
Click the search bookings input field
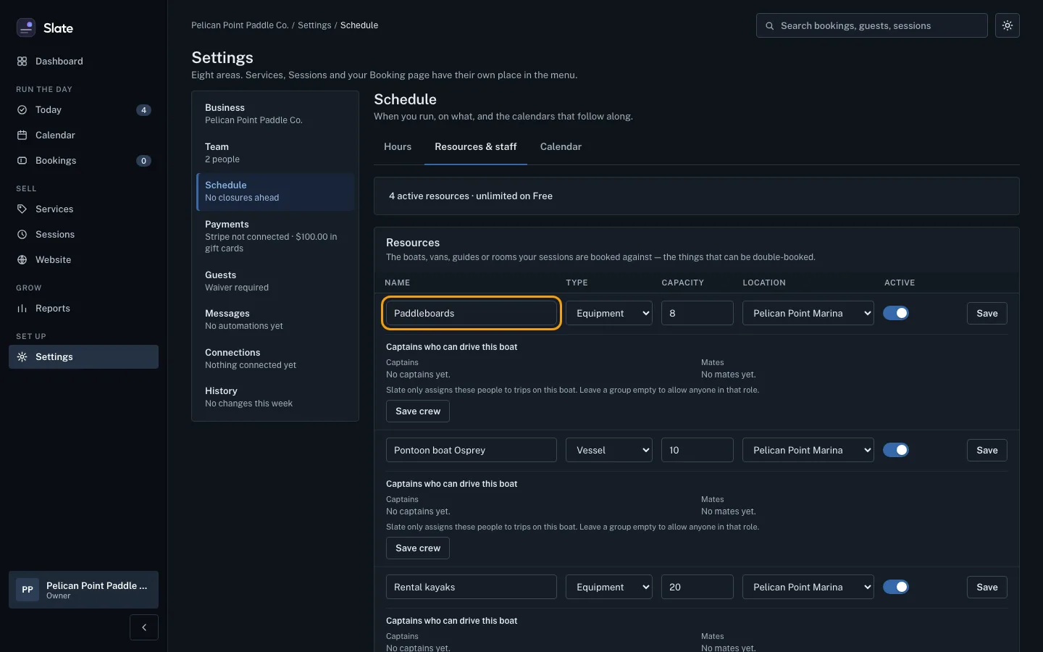(x=872, y=25)
